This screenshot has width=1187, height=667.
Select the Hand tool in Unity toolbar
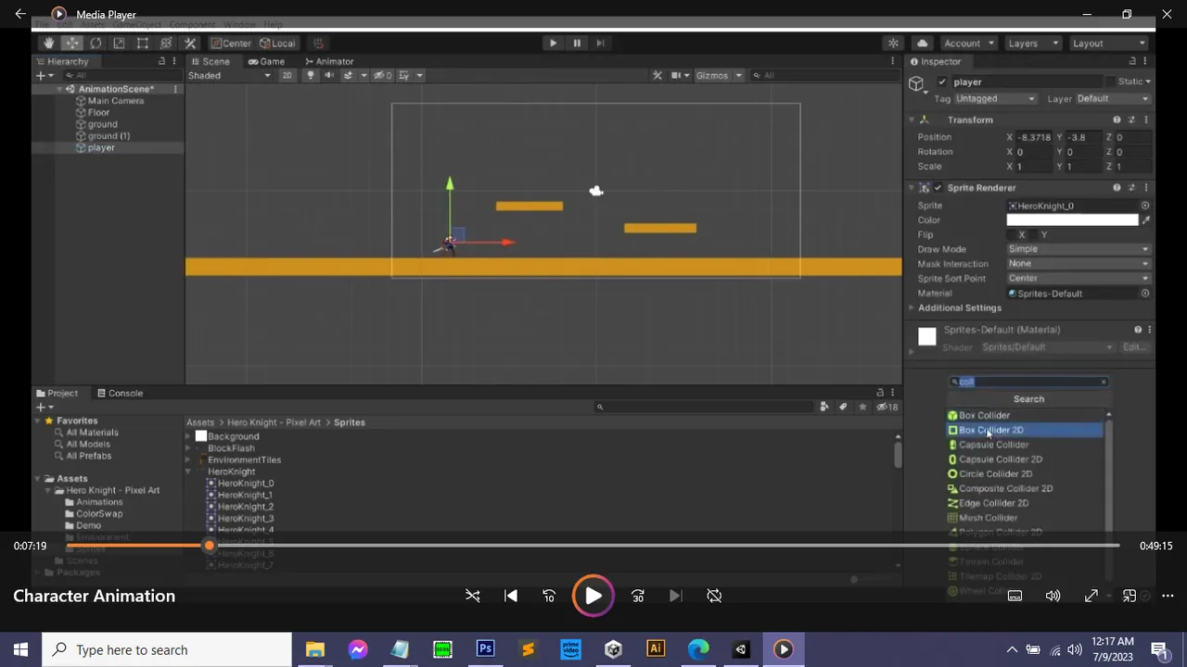pyautogui.click(x=48, y=44)
